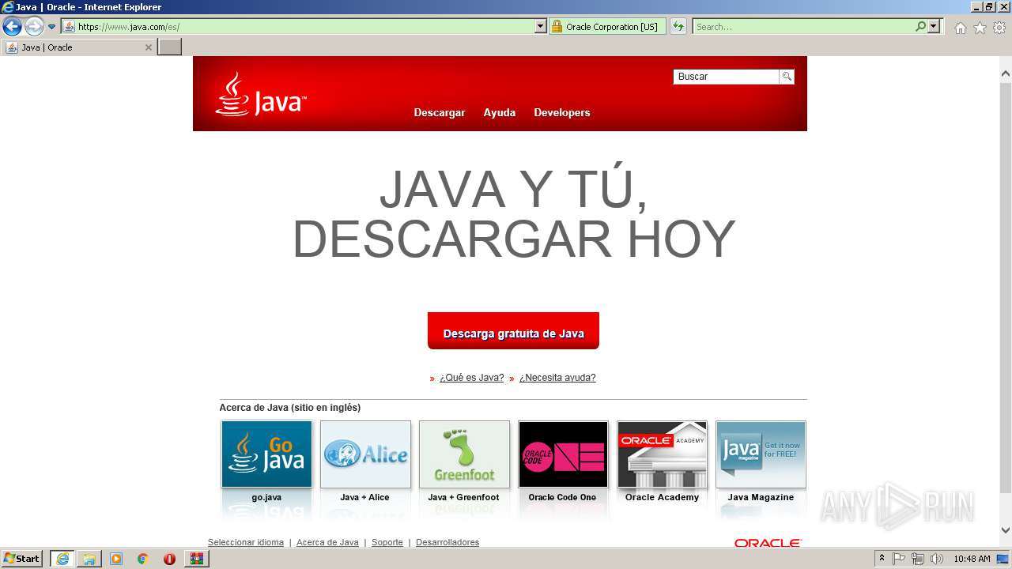Open the Developers menu item
Screen dimensions: 1012x569
(x=562, y=113)
